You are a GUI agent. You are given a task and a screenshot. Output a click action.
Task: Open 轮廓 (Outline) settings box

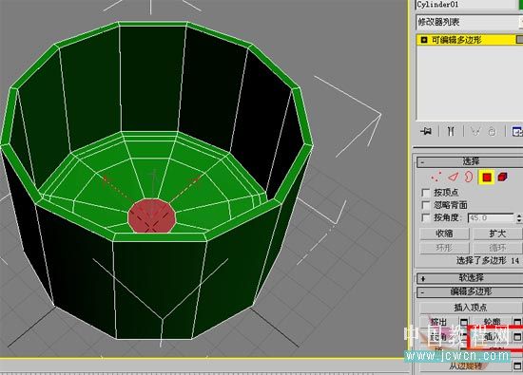click(x=517, y=322)
